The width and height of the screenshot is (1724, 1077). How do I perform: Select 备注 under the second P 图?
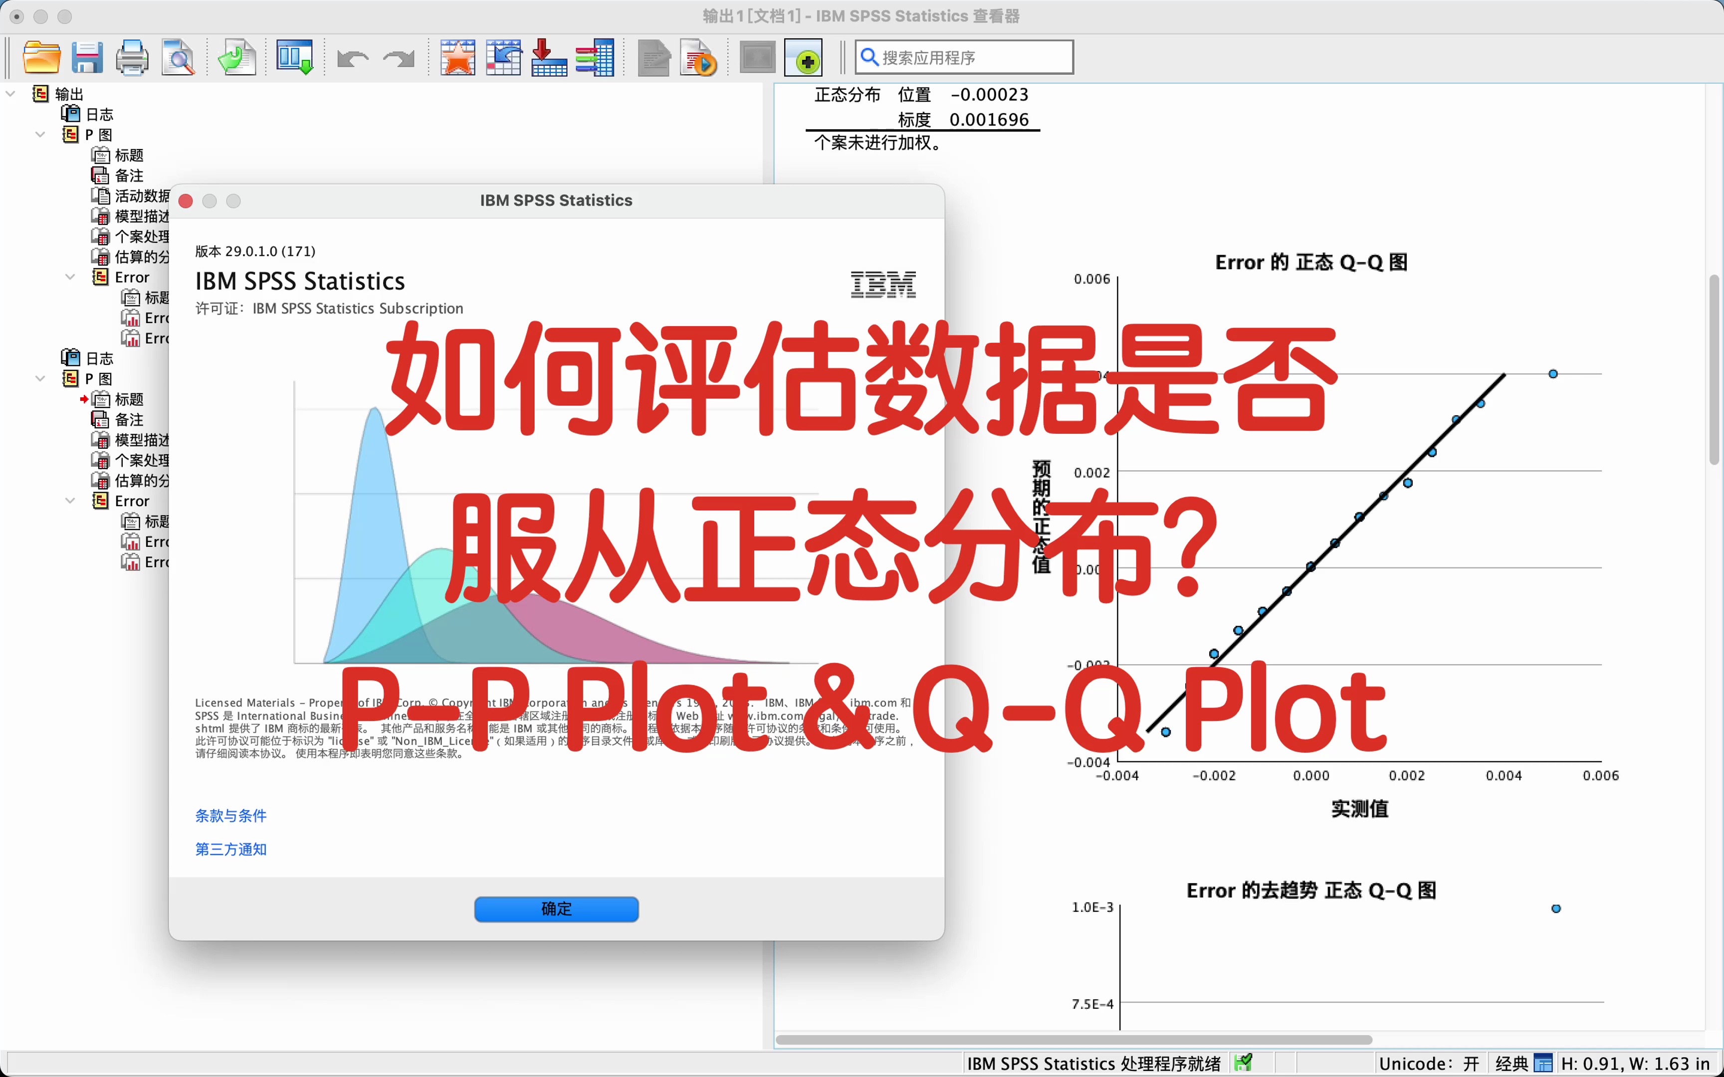click(118, 419)
